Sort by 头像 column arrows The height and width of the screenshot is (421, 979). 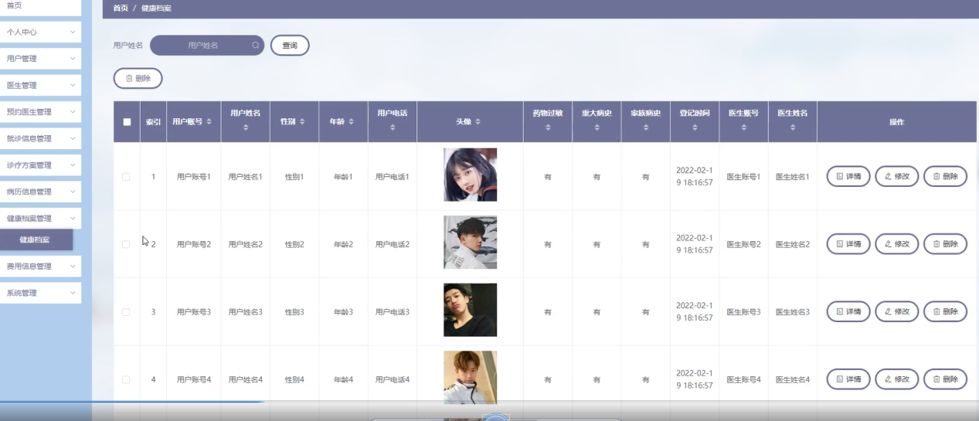pos(478,122)
